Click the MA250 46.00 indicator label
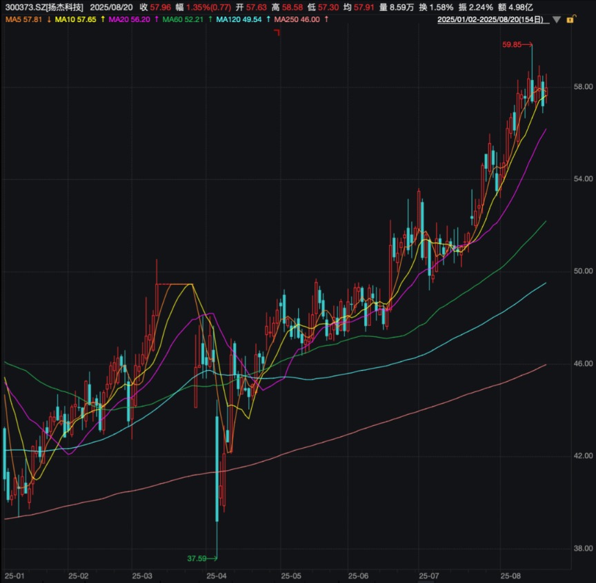Screen dimensions: 596x583 (297, 20)
